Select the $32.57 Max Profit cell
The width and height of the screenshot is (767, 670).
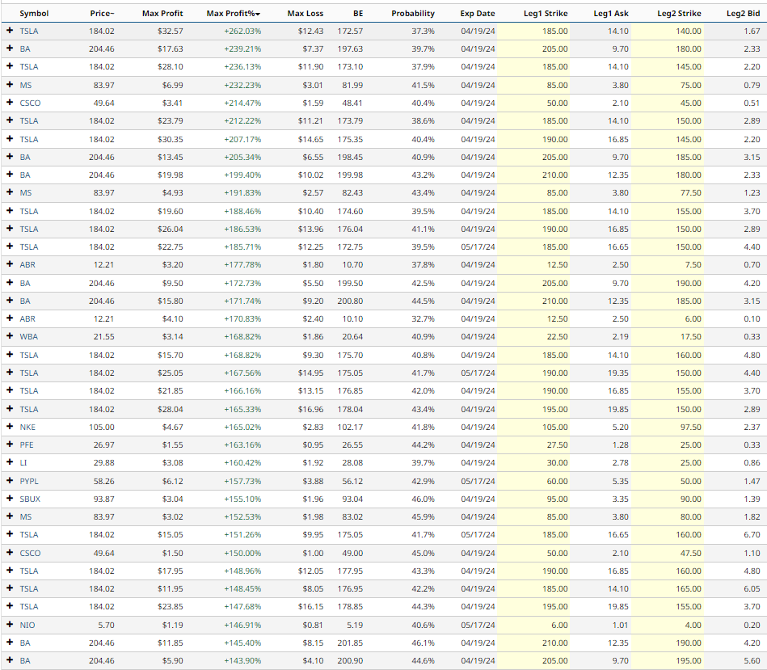tap(171, 31)
